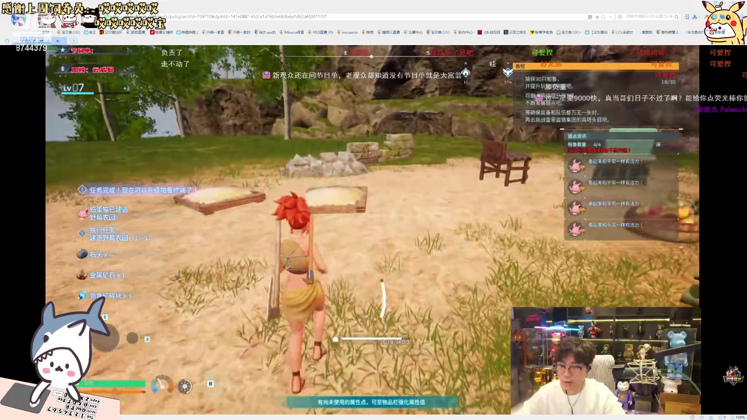Open the 宝贝鱼O3O bookmark next to 老王
747x420 pixels.
68,32
